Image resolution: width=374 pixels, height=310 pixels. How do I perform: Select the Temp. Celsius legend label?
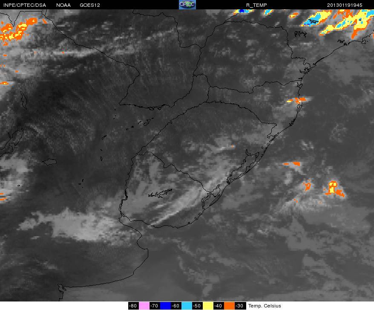tap(265, 306)
